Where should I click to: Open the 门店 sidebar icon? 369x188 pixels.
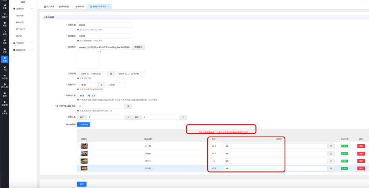point(4,68)
